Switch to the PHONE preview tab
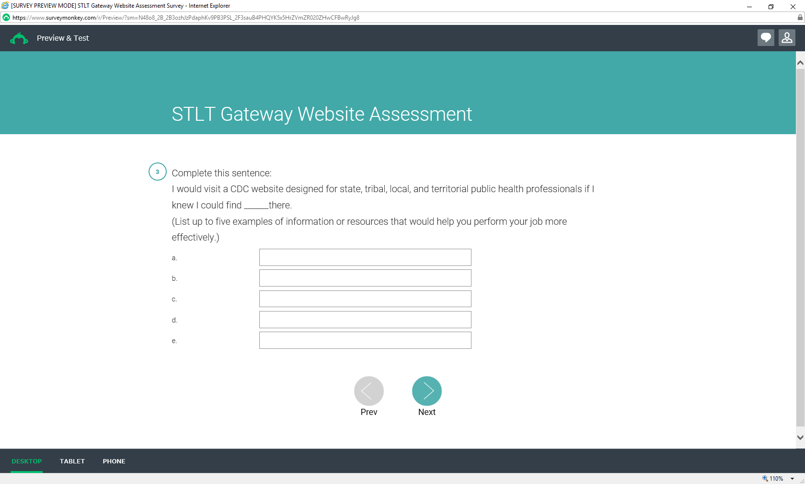 coord(114,461)
